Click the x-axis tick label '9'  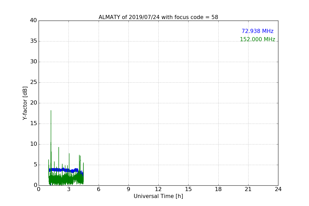coord(128,189)
